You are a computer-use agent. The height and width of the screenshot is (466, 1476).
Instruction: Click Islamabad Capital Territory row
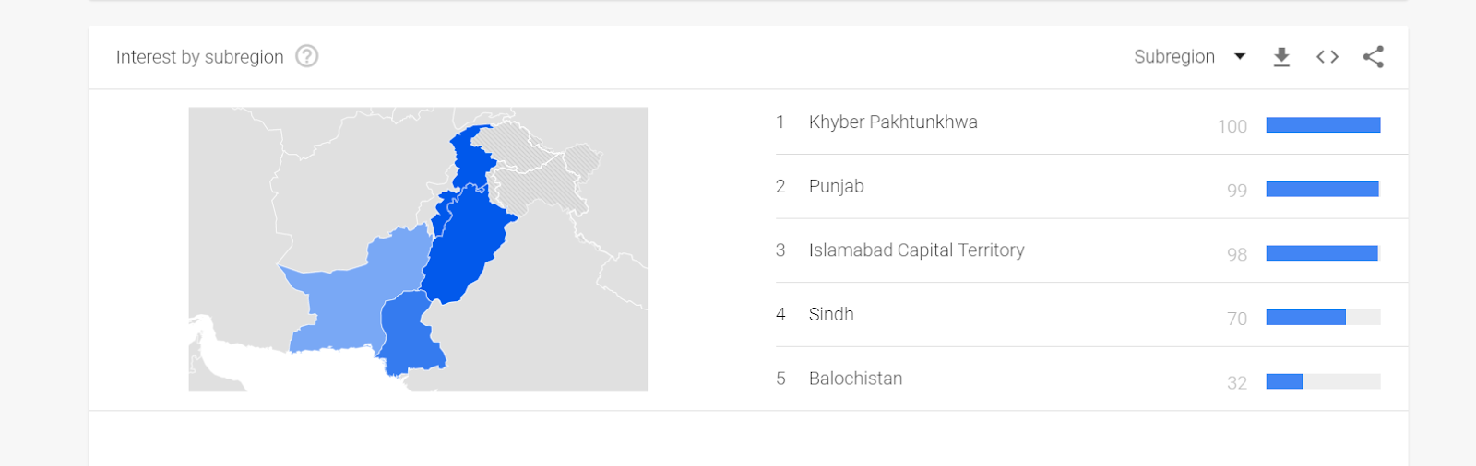coord(916,250)
